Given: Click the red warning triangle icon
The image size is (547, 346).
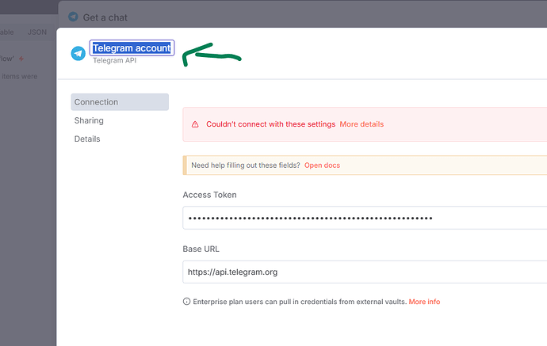Looking at the screenshot, I should (195, 124).
